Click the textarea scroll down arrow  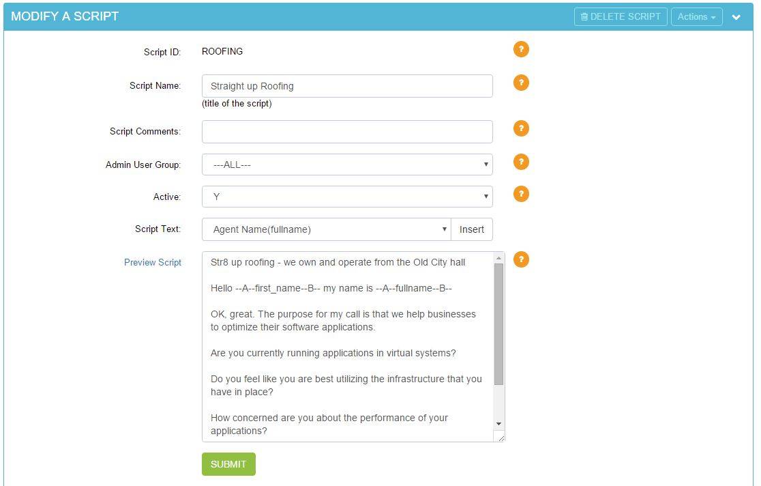pos(498,424)
